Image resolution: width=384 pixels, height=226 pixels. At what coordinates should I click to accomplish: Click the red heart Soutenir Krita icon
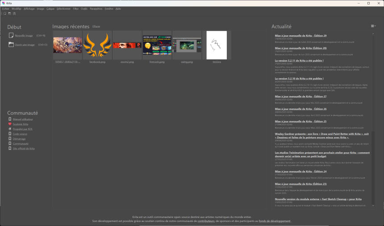coord(10,124)
